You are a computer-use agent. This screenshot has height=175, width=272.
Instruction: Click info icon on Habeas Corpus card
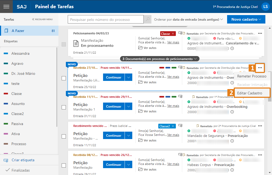pyautogui.click(x=232, y=170)
